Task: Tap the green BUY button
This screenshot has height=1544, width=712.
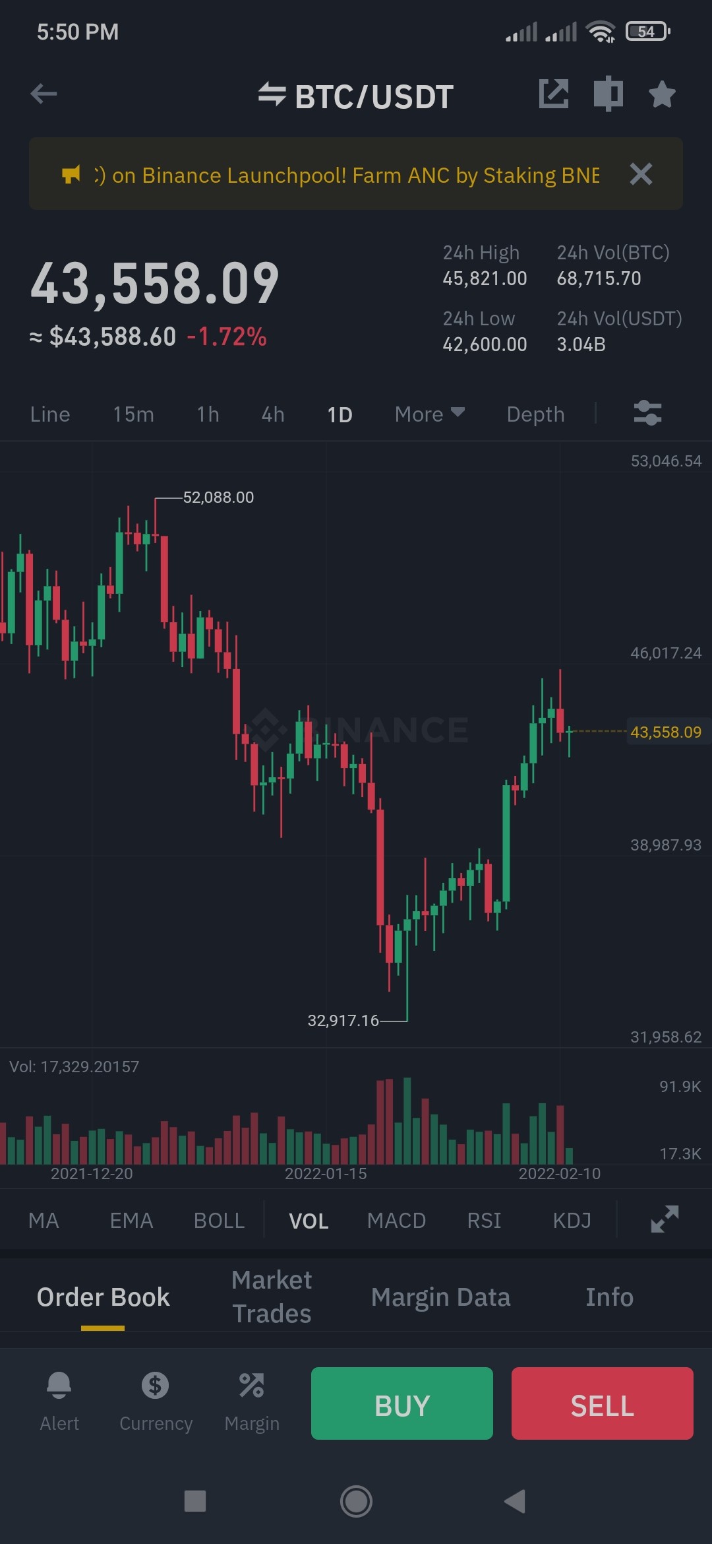Action: point(402,1403)
